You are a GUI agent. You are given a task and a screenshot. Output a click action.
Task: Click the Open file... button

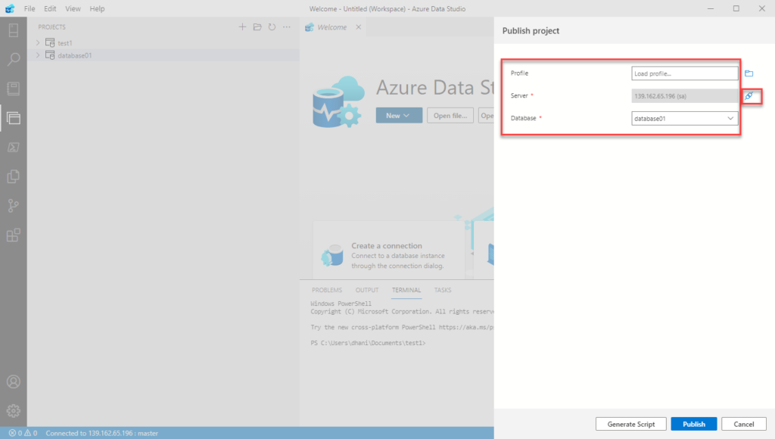tap(450, 115)
